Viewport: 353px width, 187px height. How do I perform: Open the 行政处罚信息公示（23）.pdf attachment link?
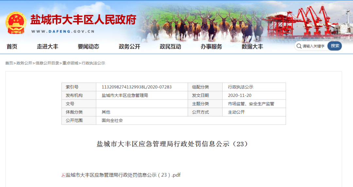click(x=123, y=175)
